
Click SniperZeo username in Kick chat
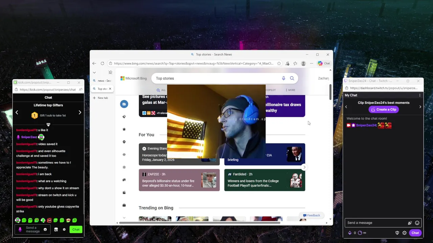coord(29,137)
